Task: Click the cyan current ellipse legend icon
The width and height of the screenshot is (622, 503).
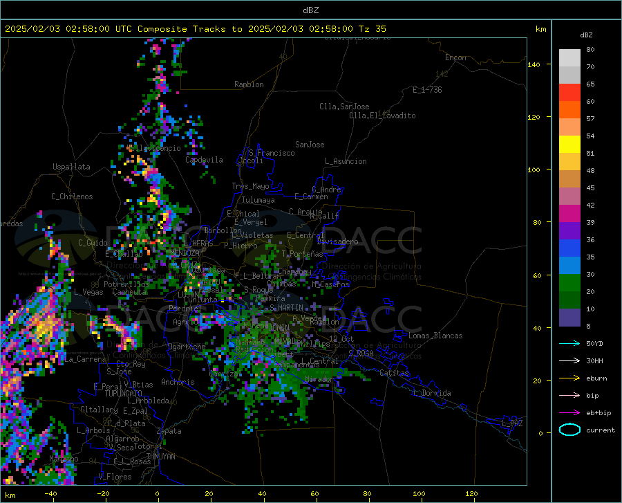Action: [x=569, y=430]
